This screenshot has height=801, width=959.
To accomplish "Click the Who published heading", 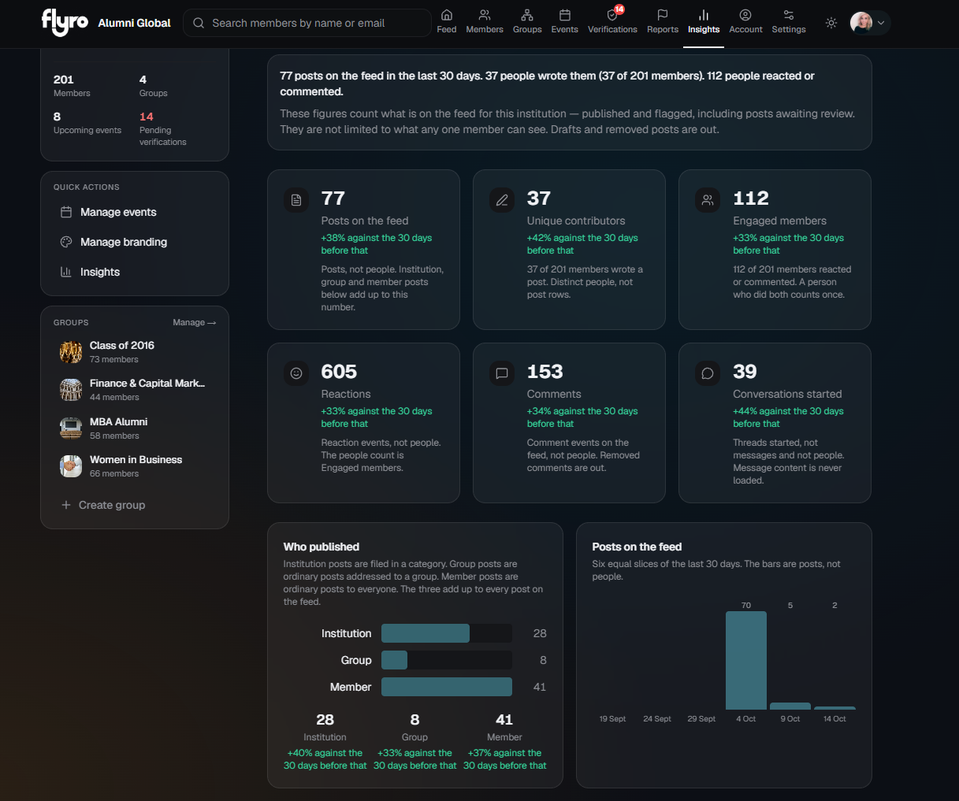I will (322, 547).
